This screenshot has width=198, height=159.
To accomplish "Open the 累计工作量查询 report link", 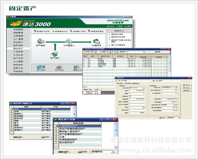I will pos(118,45).
